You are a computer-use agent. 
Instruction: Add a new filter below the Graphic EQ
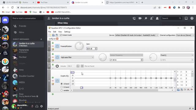[53, 94]
